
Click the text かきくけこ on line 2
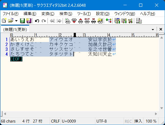(22, 44)
